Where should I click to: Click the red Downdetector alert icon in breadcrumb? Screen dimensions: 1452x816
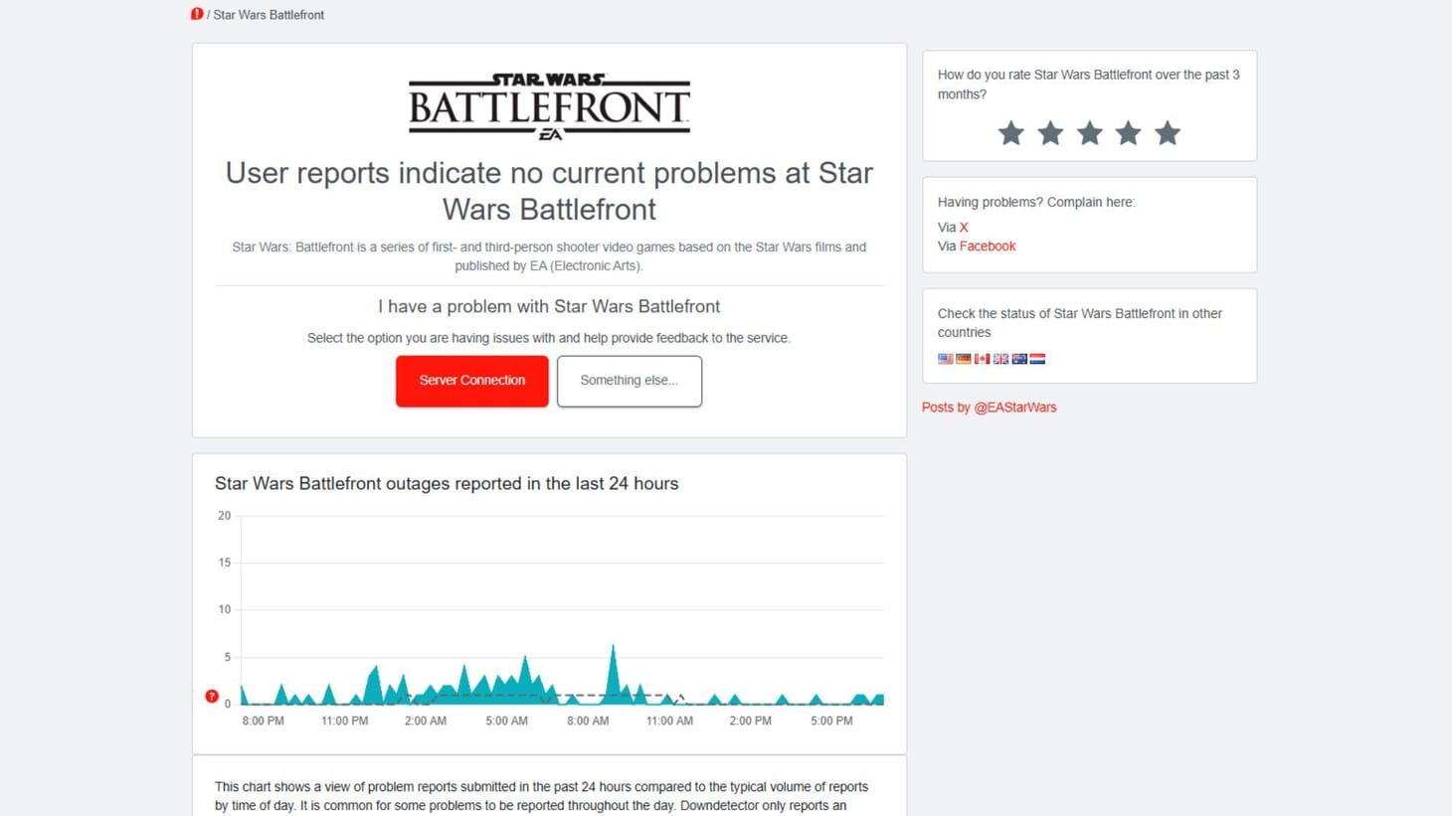point(198,14)
